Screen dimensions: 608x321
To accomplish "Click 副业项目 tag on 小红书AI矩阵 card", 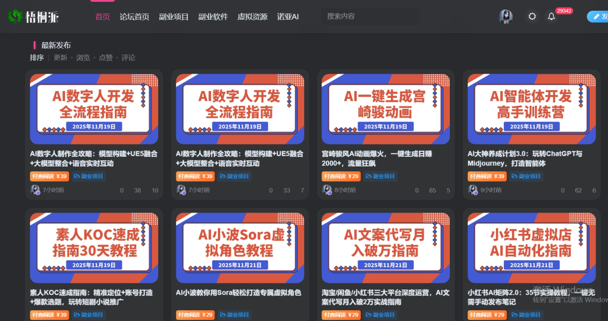I will [x=526, y=315].
